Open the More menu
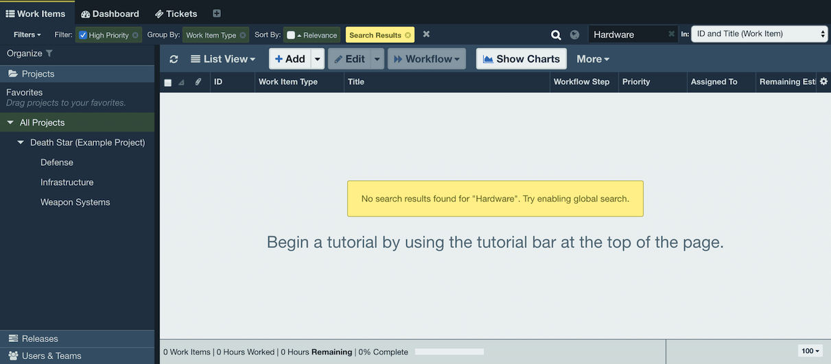 pyautogui.click(x=593, y=59)
